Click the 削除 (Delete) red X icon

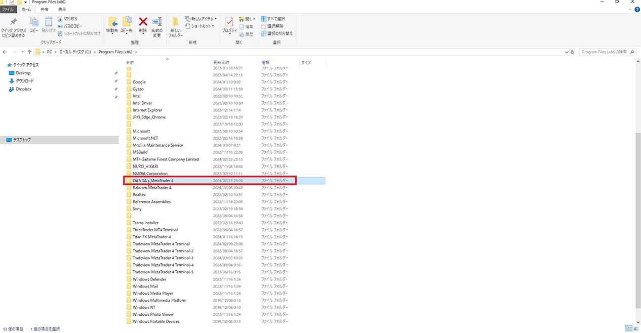click(x=143, y=25)
